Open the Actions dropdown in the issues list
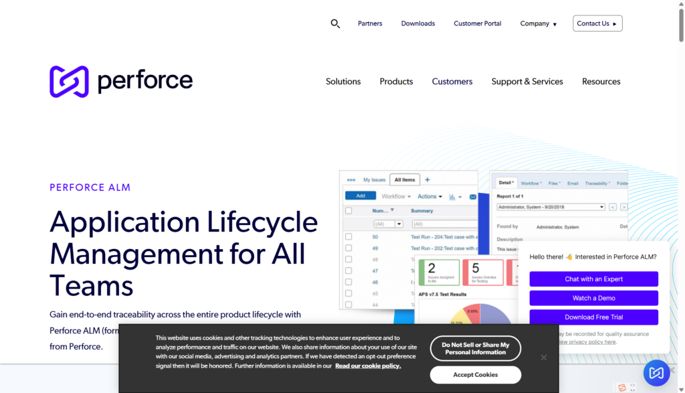685x393 pixels. coord(429,197)
